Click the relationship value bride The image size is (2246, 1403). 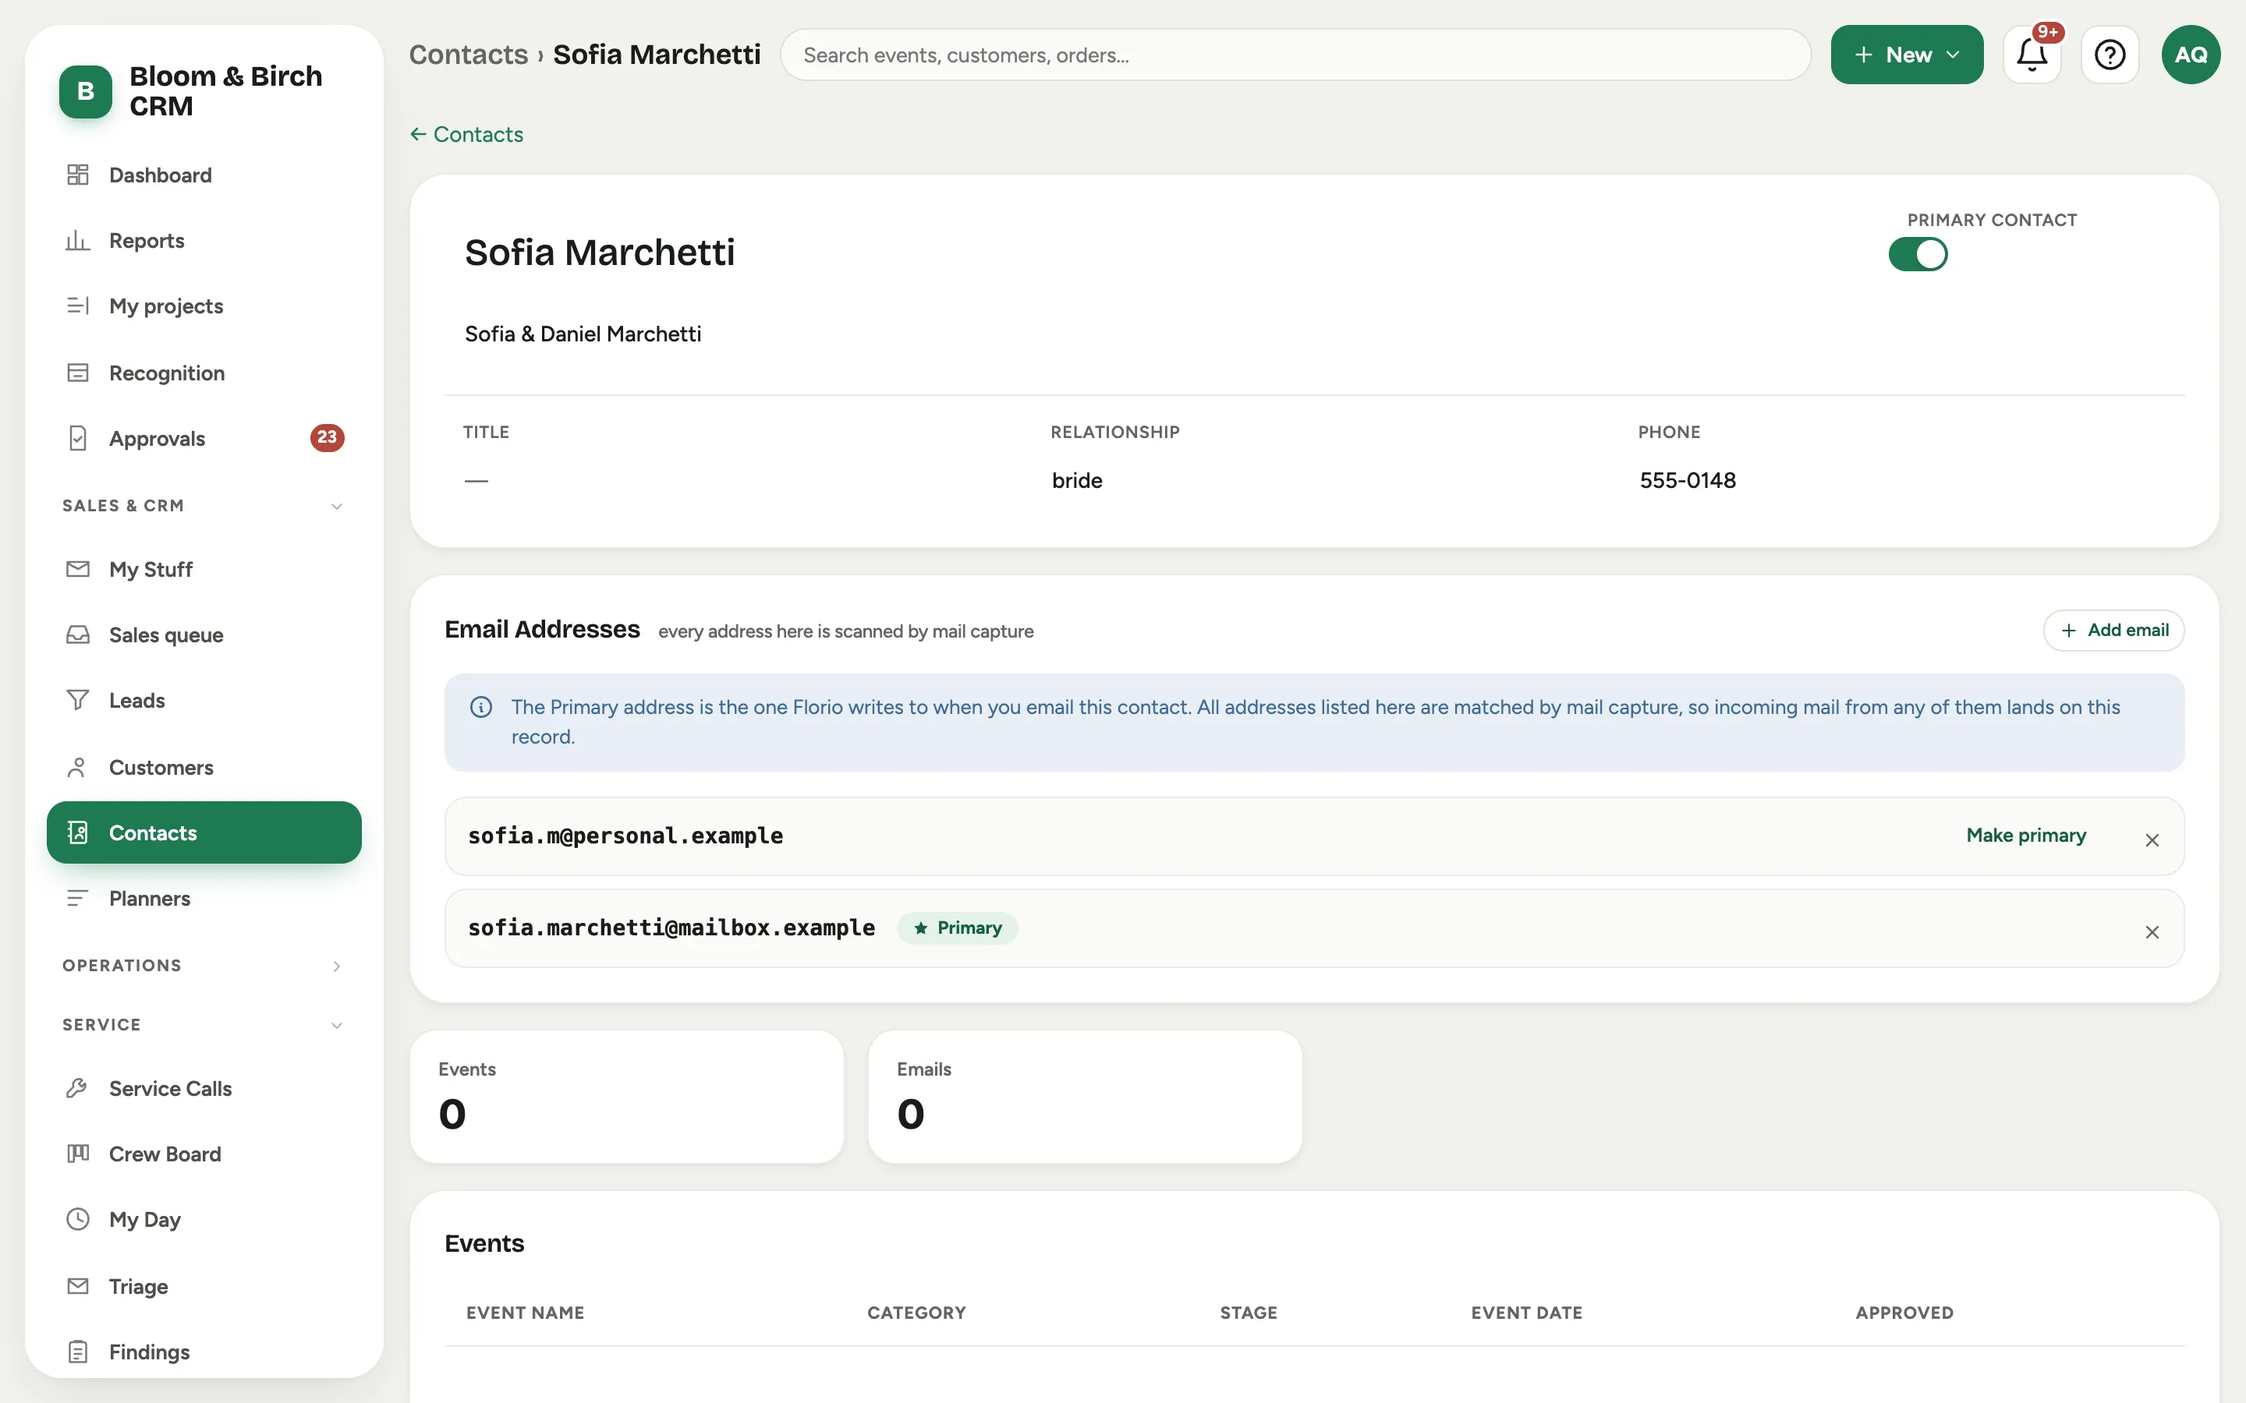pyautogui.click(x=1076, y=479)
